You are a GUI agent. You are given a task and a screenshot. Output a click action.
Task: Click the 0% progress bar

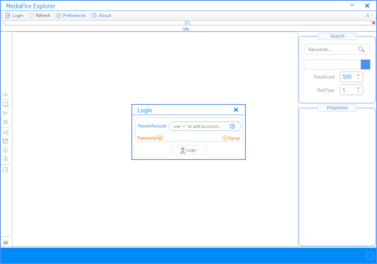(188, 23)
